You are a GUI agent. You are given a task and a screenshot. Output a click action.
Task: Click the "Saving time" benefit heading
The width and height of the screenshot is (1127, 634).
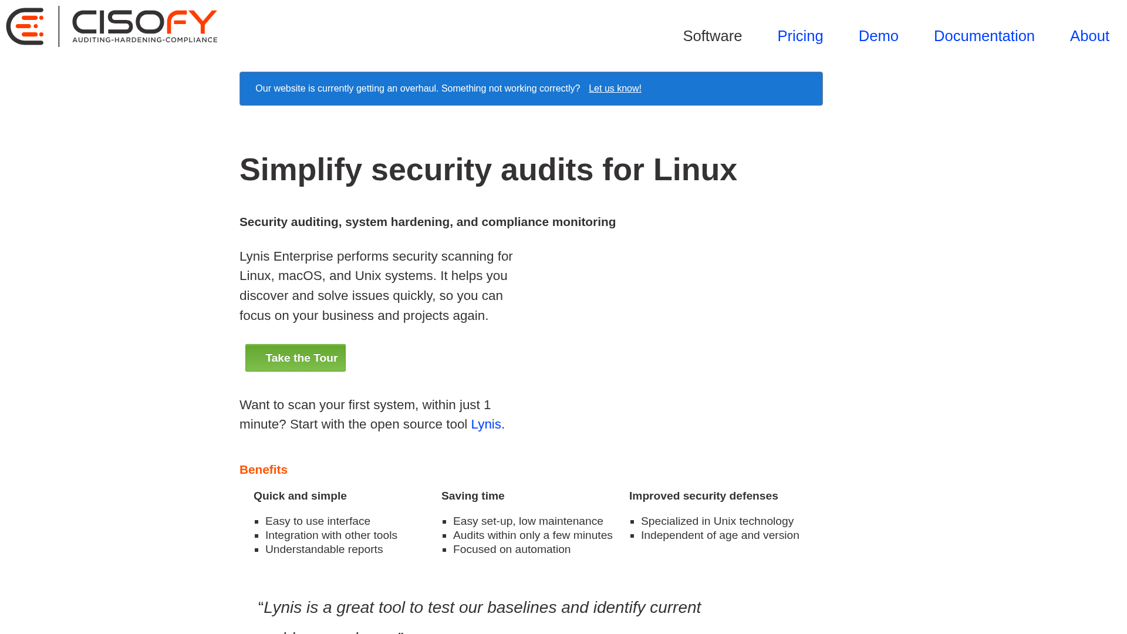pos(473,496)
